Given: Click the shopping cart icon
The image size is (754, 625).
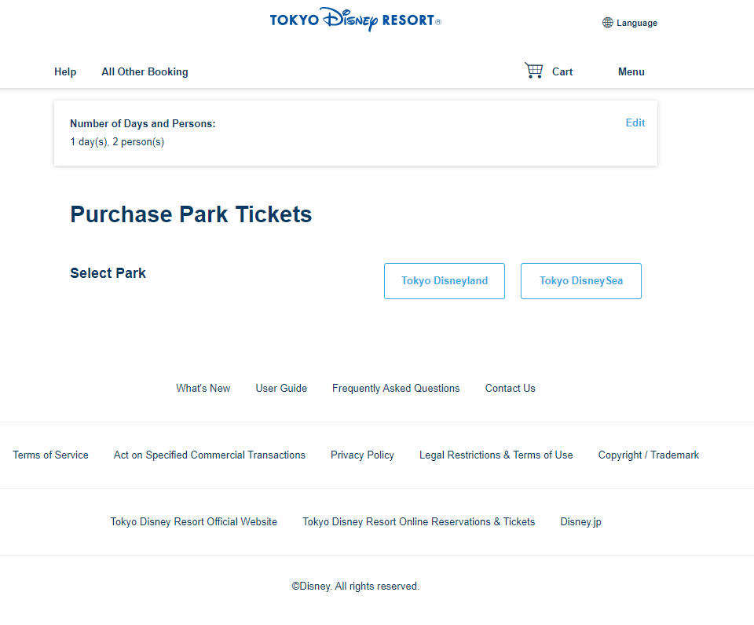Looking at the screenshot, I should [534, 70].
